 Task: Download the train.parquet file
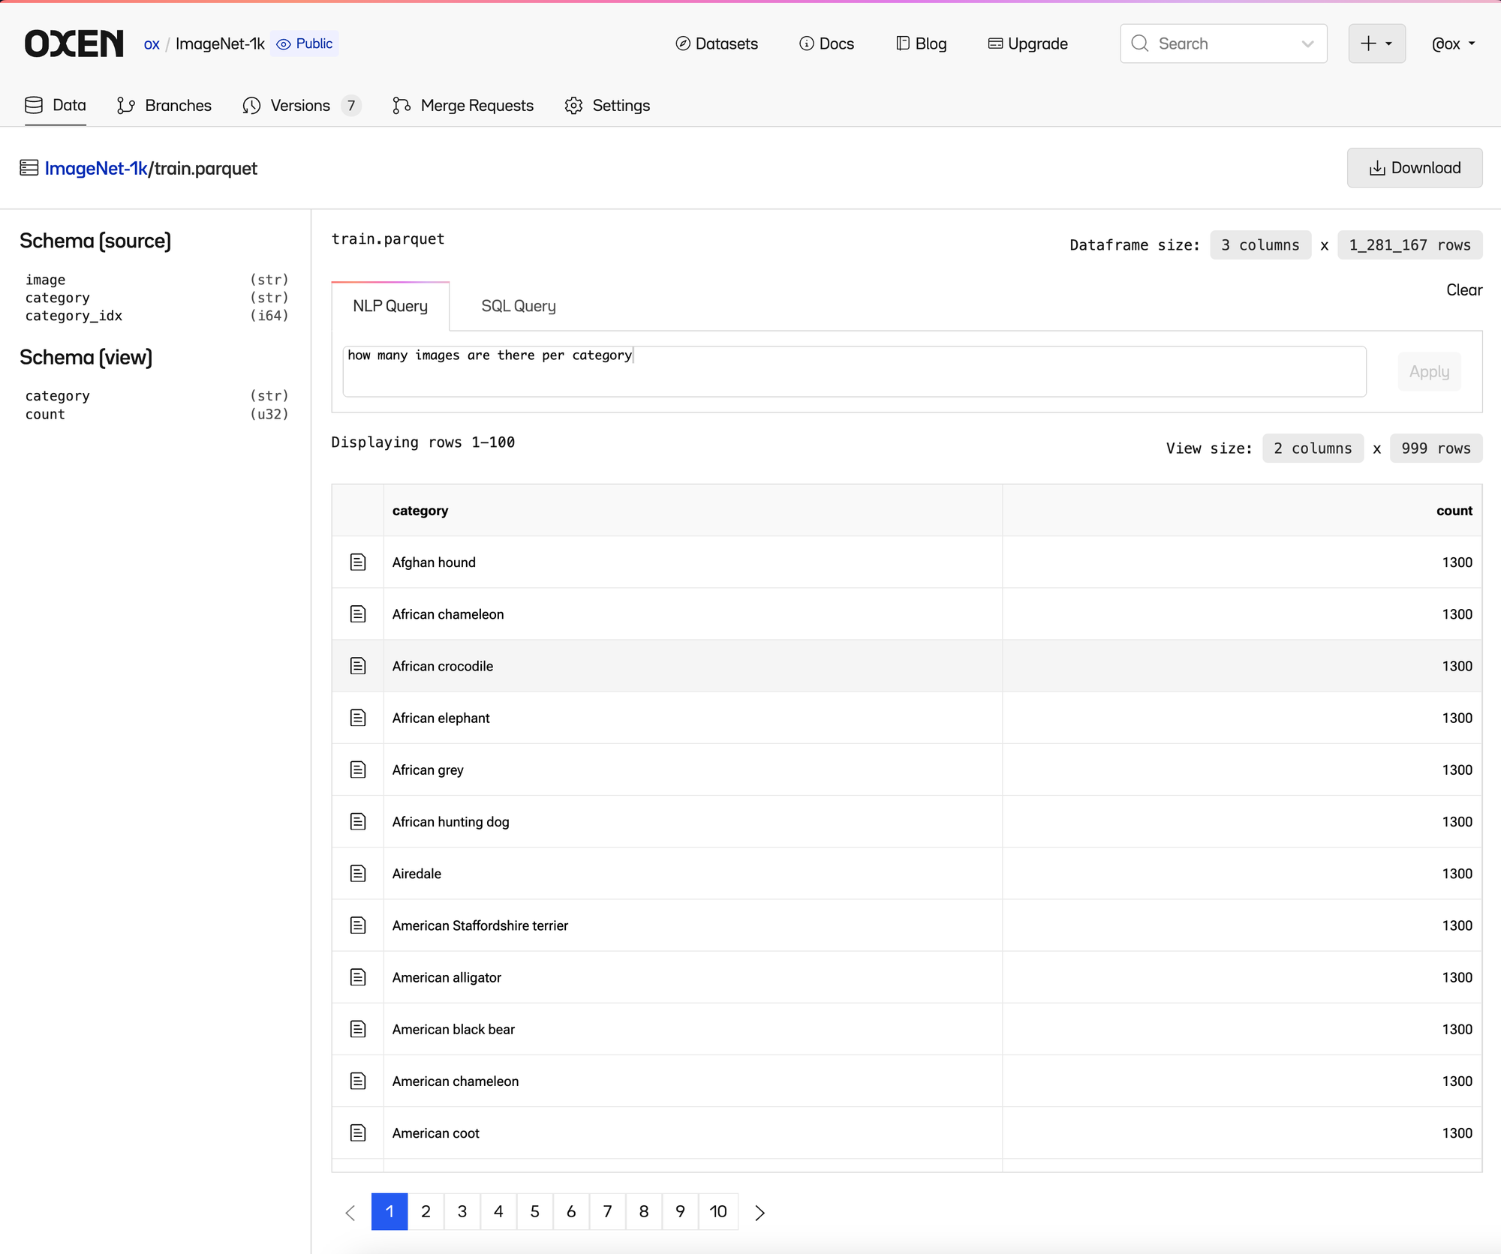pyautogui.click(x=1414, y=168)
